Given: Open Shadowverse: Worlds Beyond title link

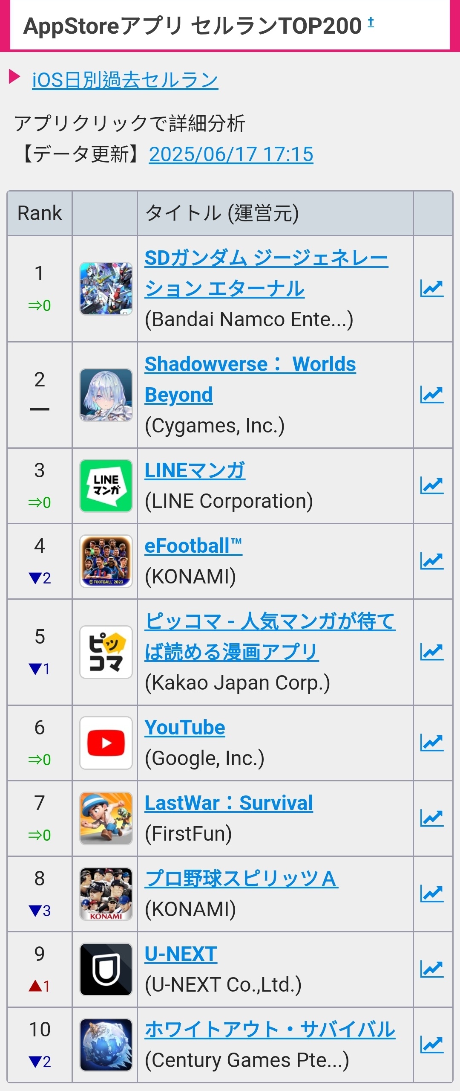Looking at the screenshot, I should tap(250, 380).
